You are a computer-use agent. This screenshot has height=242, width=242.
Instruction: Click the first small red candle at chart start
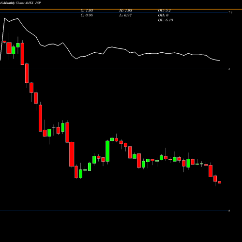coord(4,42)
